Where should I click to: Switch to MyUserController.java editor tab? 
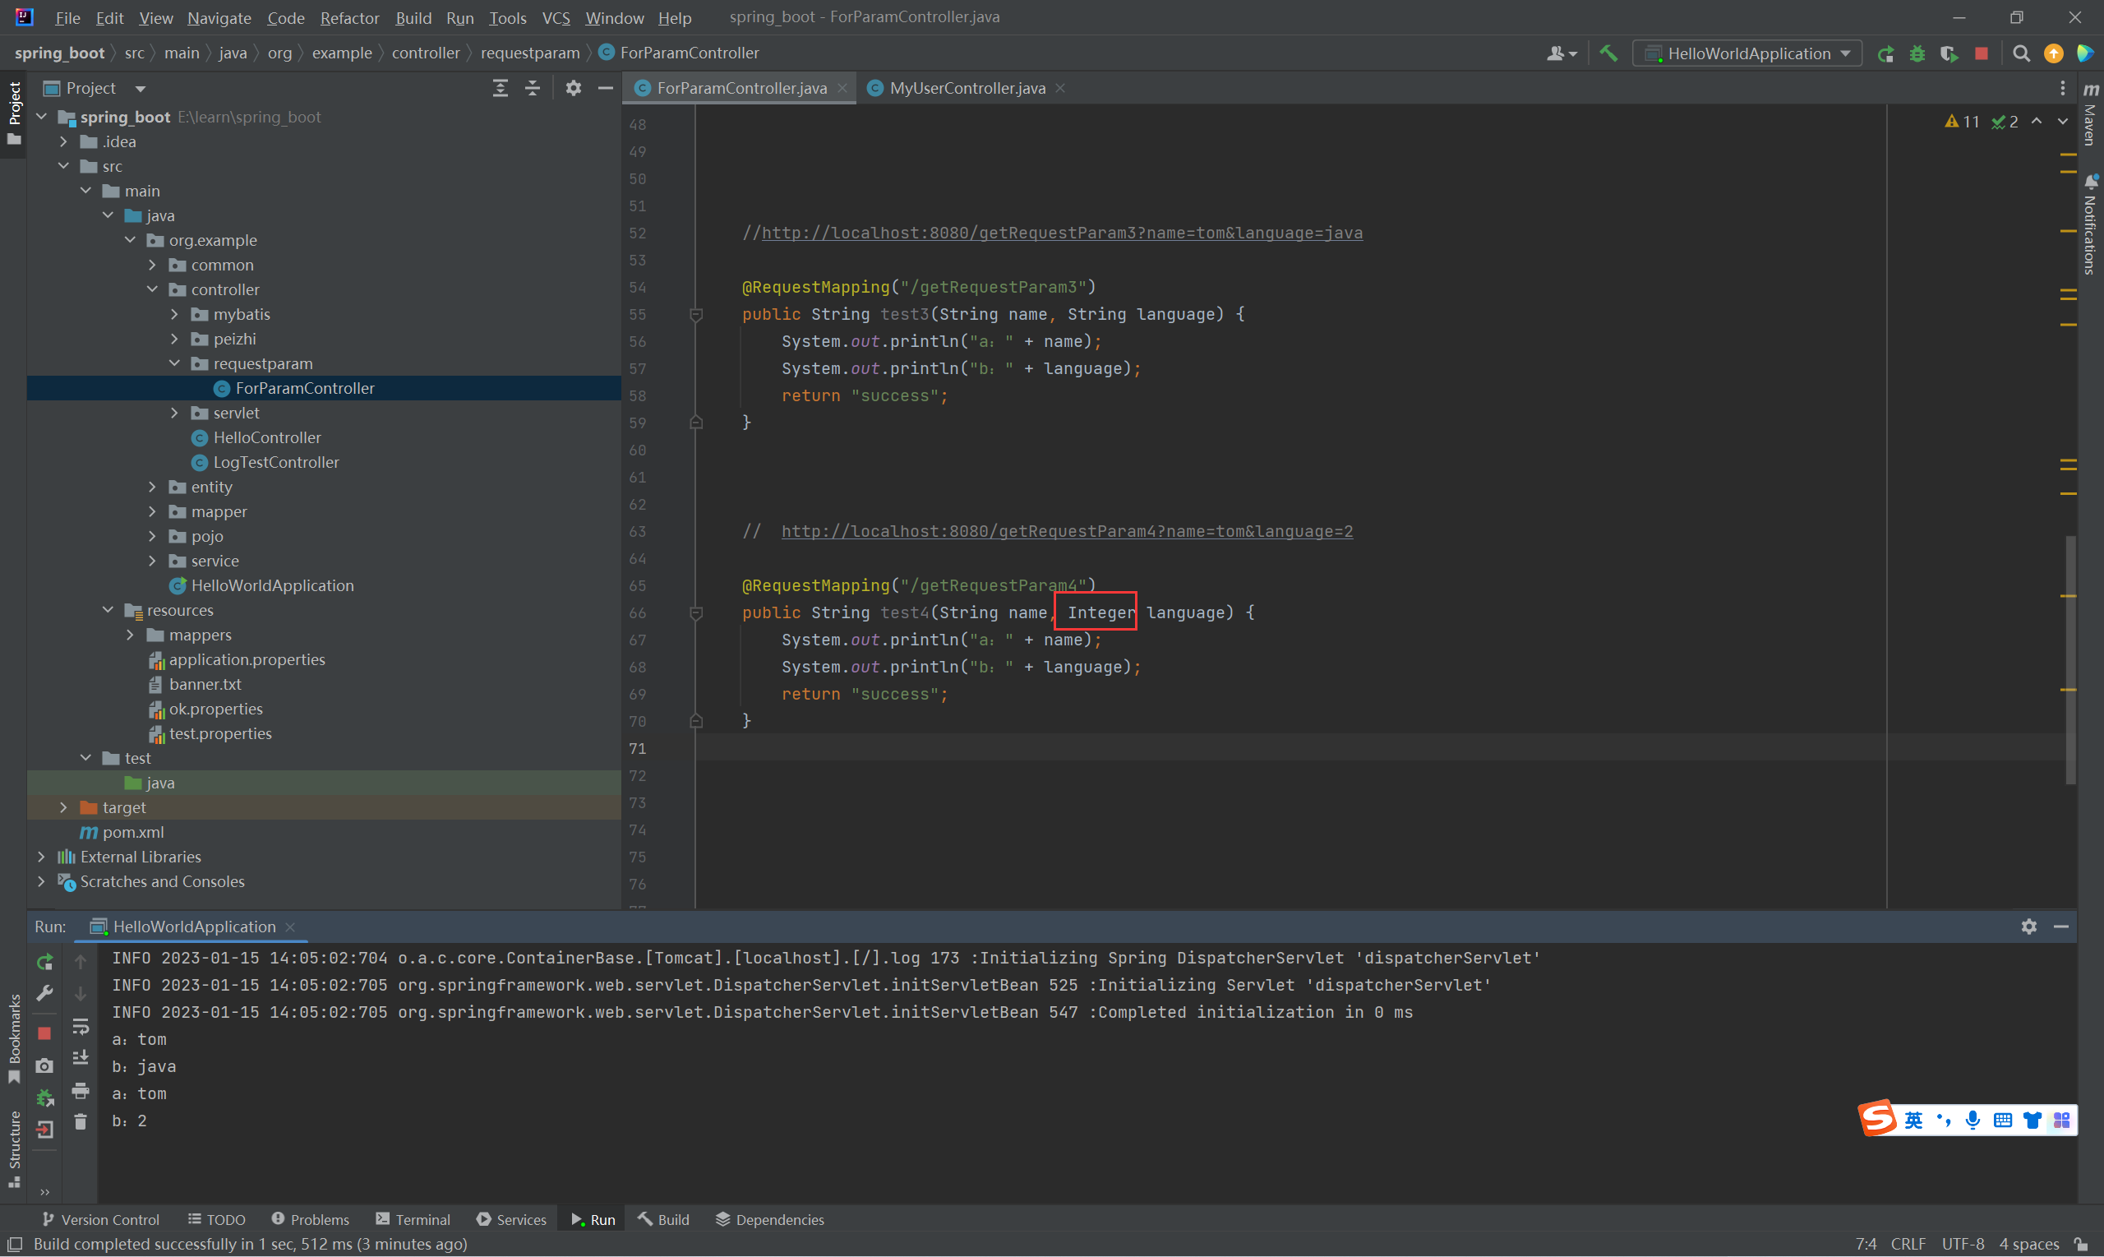[x=966, y=88]
